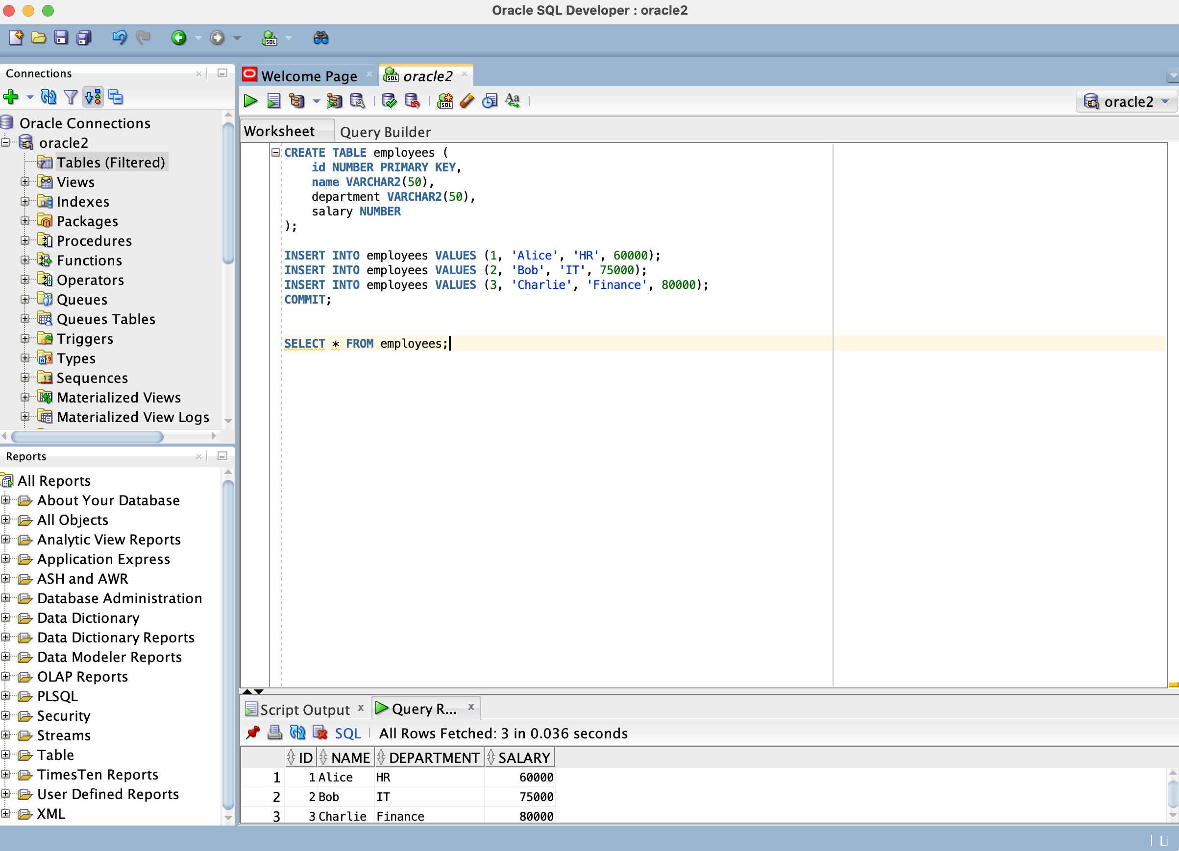Collapse the oracle2 connection node
Viewport: 1179px width, 851px height.
(6, 142)
